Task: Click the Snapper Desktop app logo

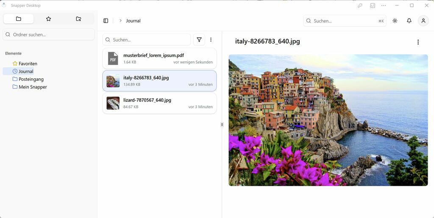Action: coord(4,5)
